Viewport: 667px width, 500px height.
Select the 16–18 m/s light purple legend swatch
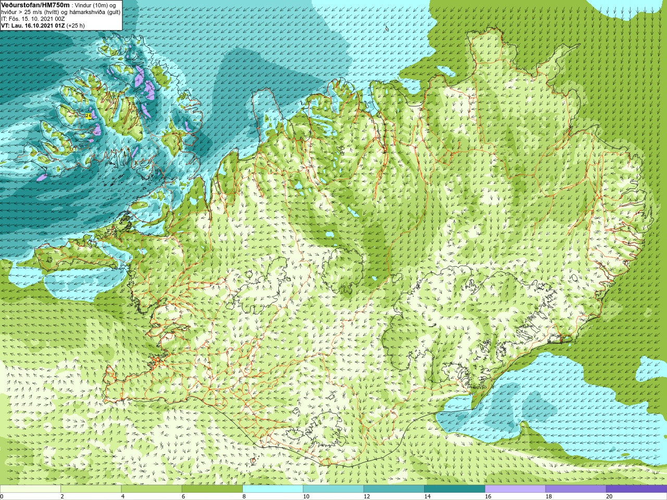tap(515, 489)
